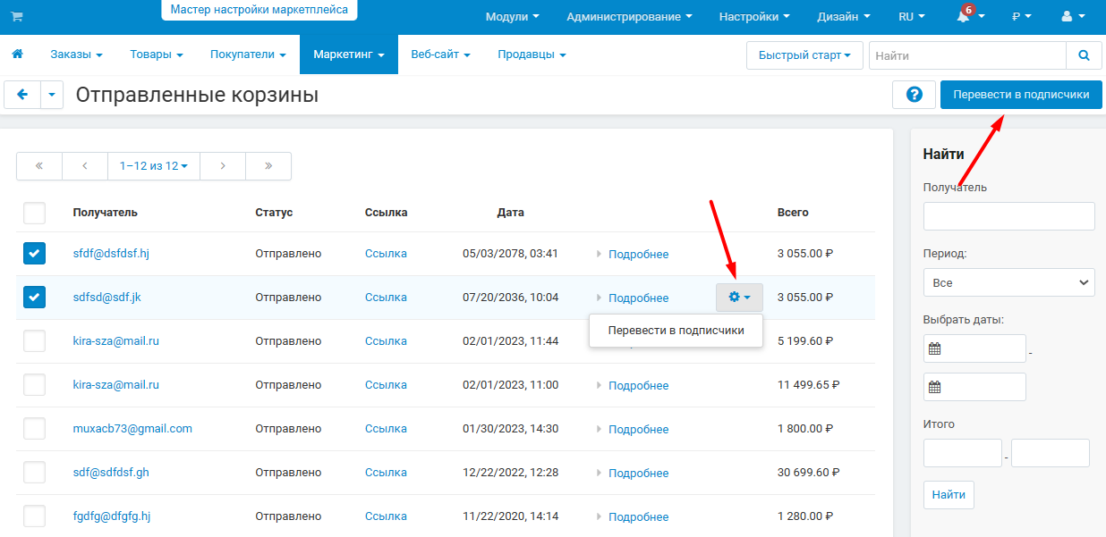Jump to last page of results
Screen dimensions: 1106x537
point(268,166)
